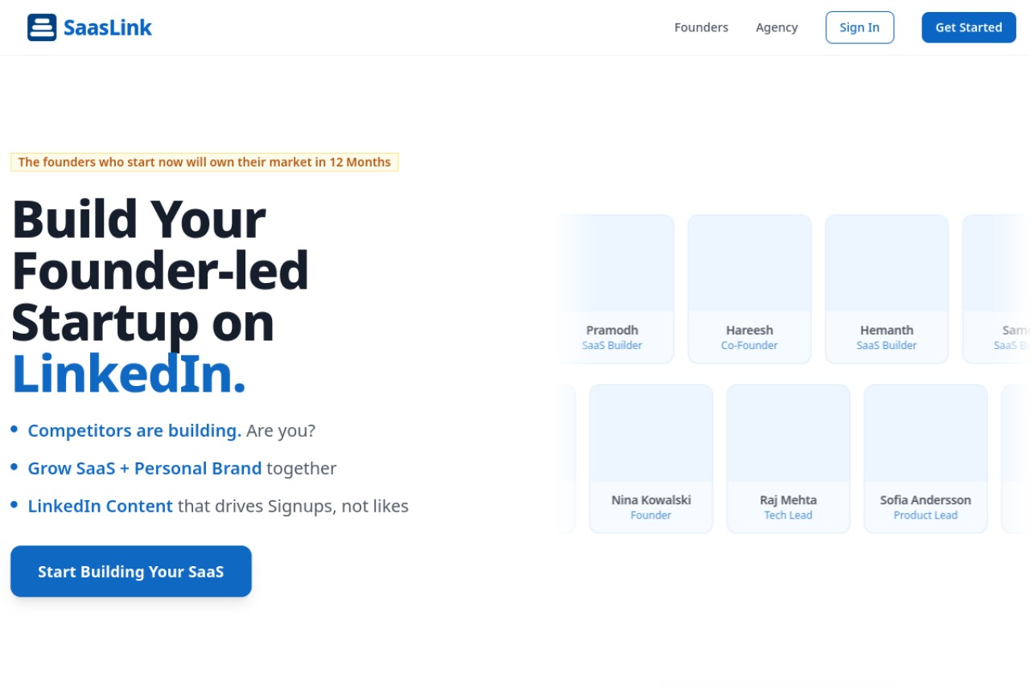Click the "Competitors are building." text
Viewport: 1030px width, 686px height.
click(134, 430)
